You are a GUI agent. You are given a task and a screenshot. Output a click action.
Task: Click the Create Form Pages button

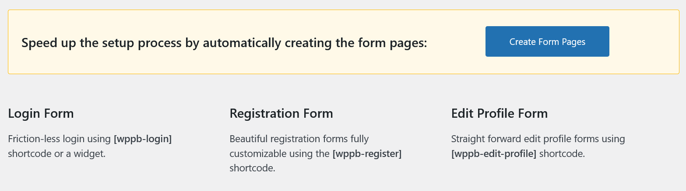(x=547, y=41)
